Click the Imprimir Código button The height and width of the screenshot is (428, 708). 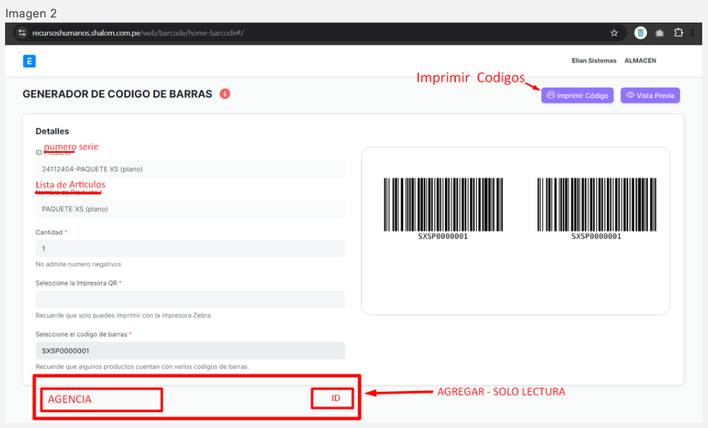point(577,95)
